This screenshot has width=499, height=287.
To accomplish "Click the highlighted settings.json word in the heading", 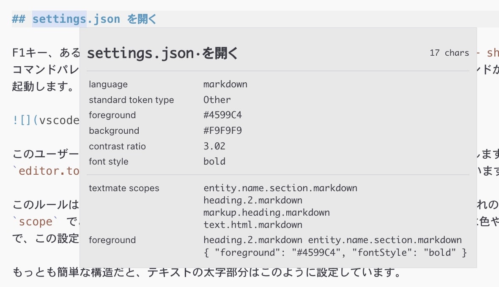I will pos(59,19).
